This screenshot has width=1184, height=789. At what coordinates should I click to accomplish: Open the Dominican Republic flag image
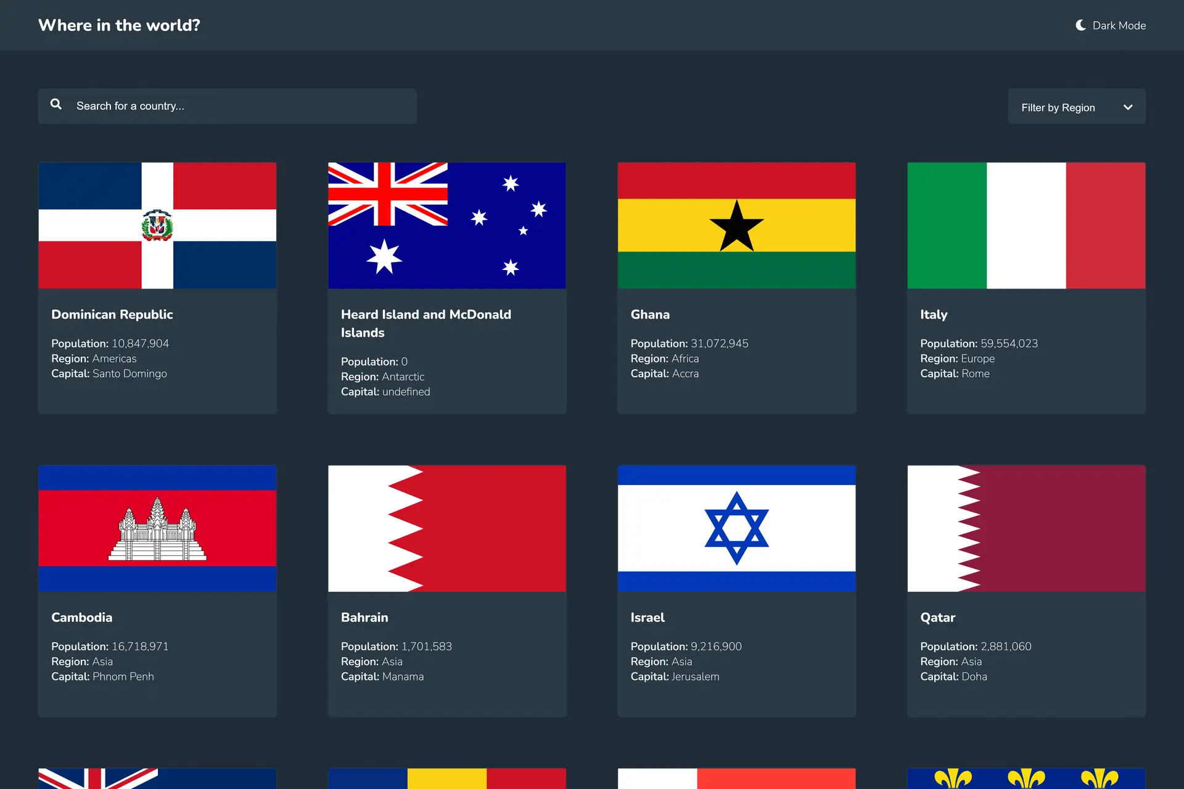click(157, 226)
